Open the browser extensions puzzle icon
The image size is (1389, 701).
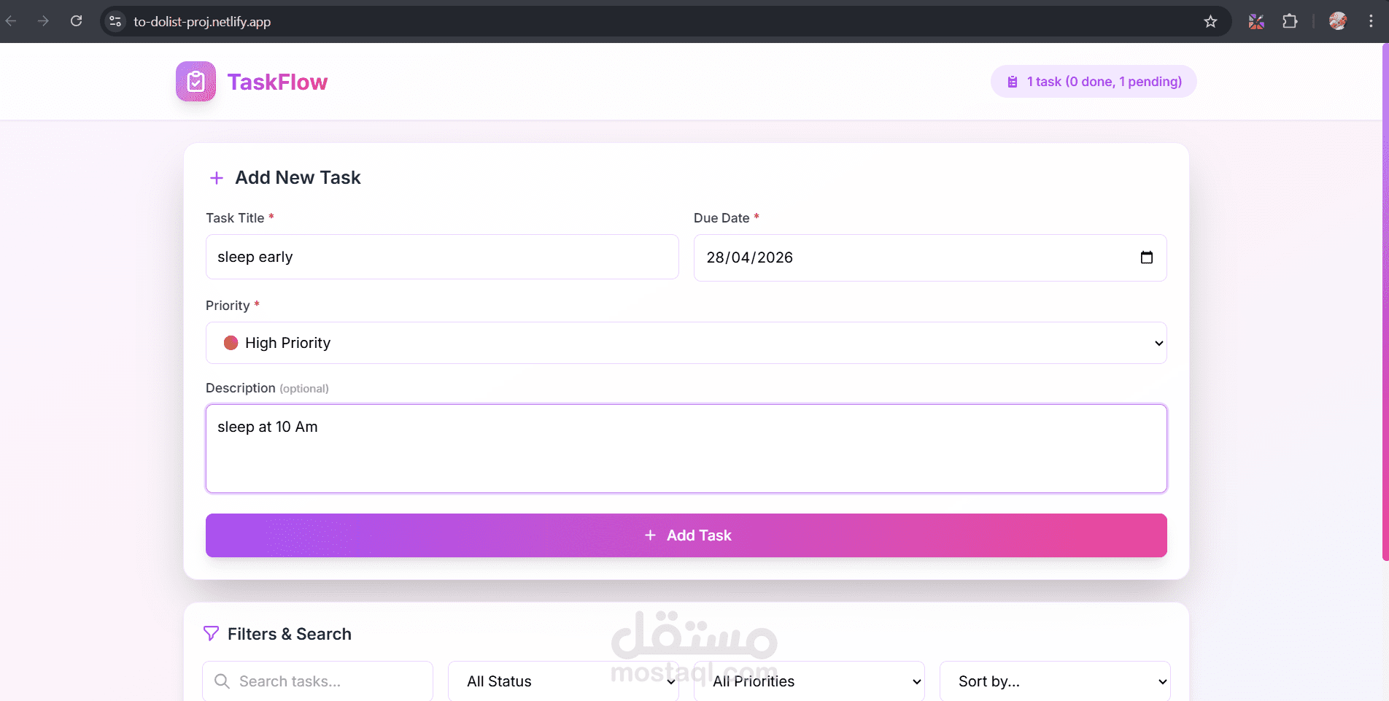[1290, 21]
